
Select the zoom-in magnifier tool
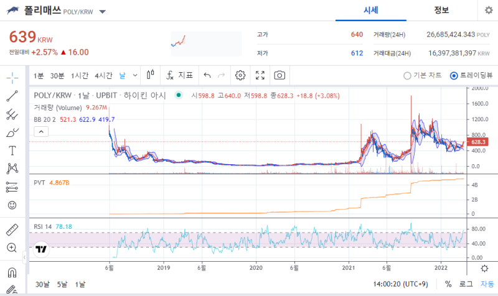coord(12,247)
